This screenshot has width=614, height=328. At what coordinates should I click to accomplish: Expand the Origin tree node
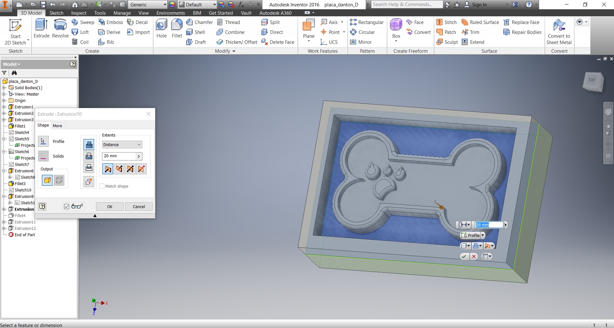[4, 100]
